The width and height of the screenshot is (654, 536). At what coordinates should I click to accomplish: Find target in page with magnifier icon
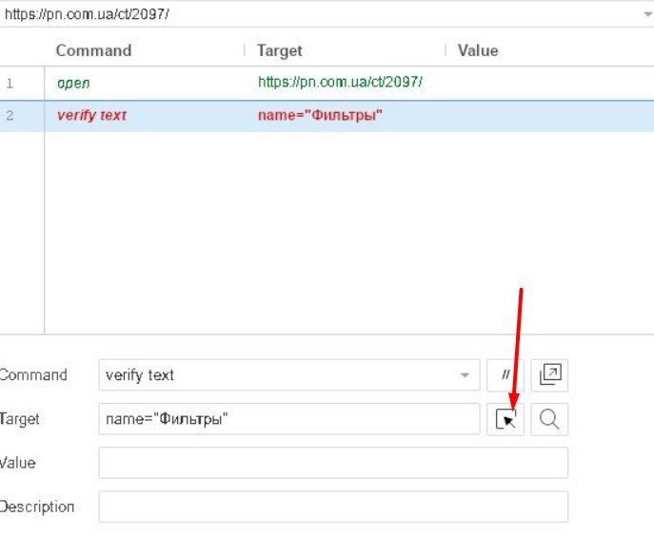pyautogui.click(x=549, y=419)
